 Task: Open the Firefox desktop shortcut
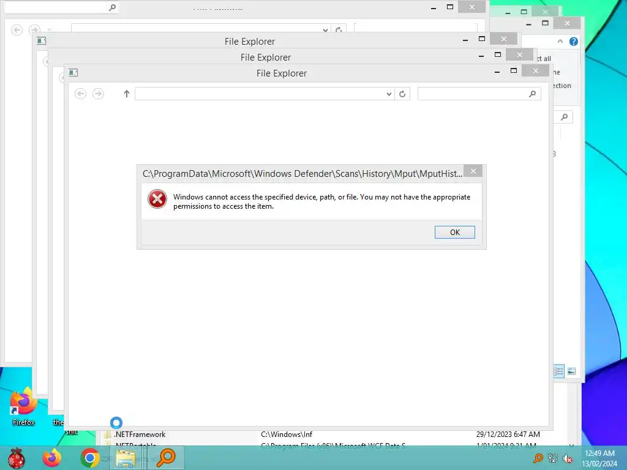[23, 406]
